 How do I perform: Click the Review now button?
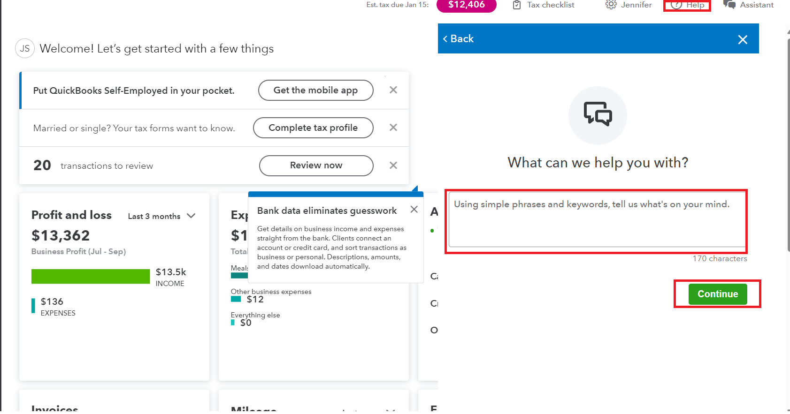(x=316, y=166)
